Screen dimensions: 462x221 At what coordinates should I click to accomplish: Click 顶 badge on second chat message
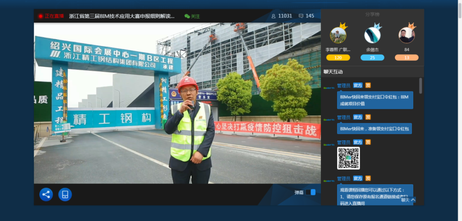(x=368, y=117)
